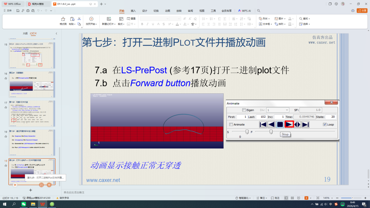Expand quick access toolbar customize arrow

(51, 11)
